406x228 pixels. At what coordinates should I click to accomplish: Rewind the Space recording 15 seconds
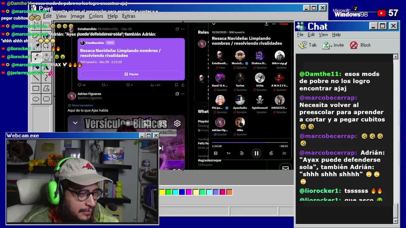pyautogui.click(x=242, y=153)
